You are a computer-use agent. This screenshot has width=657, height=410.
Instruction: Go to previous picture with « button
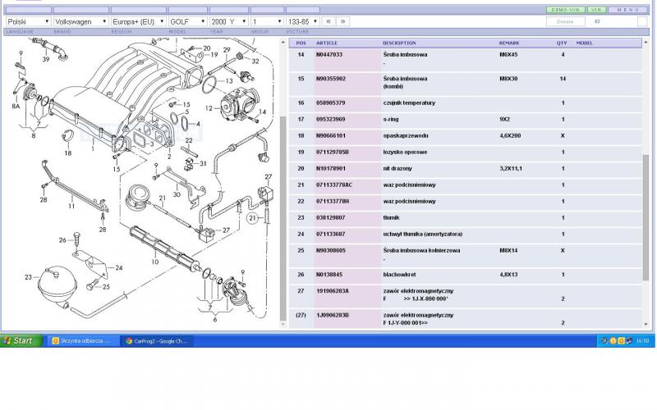click(x=328, y=21)
